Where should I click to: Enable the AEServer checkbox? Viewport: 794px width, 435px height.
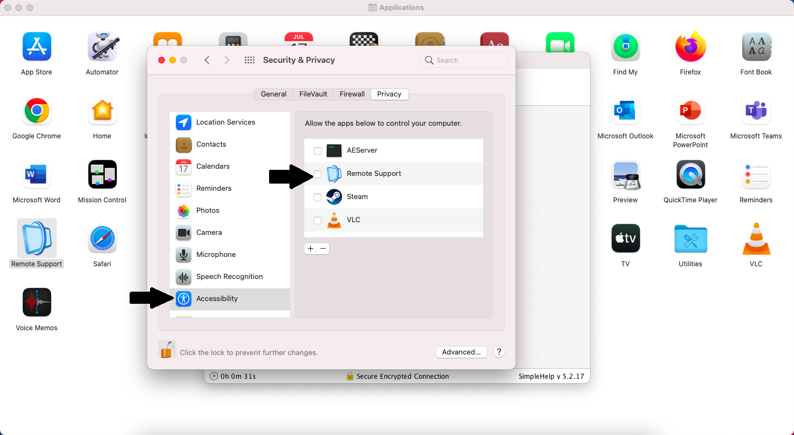pos(318,151)
